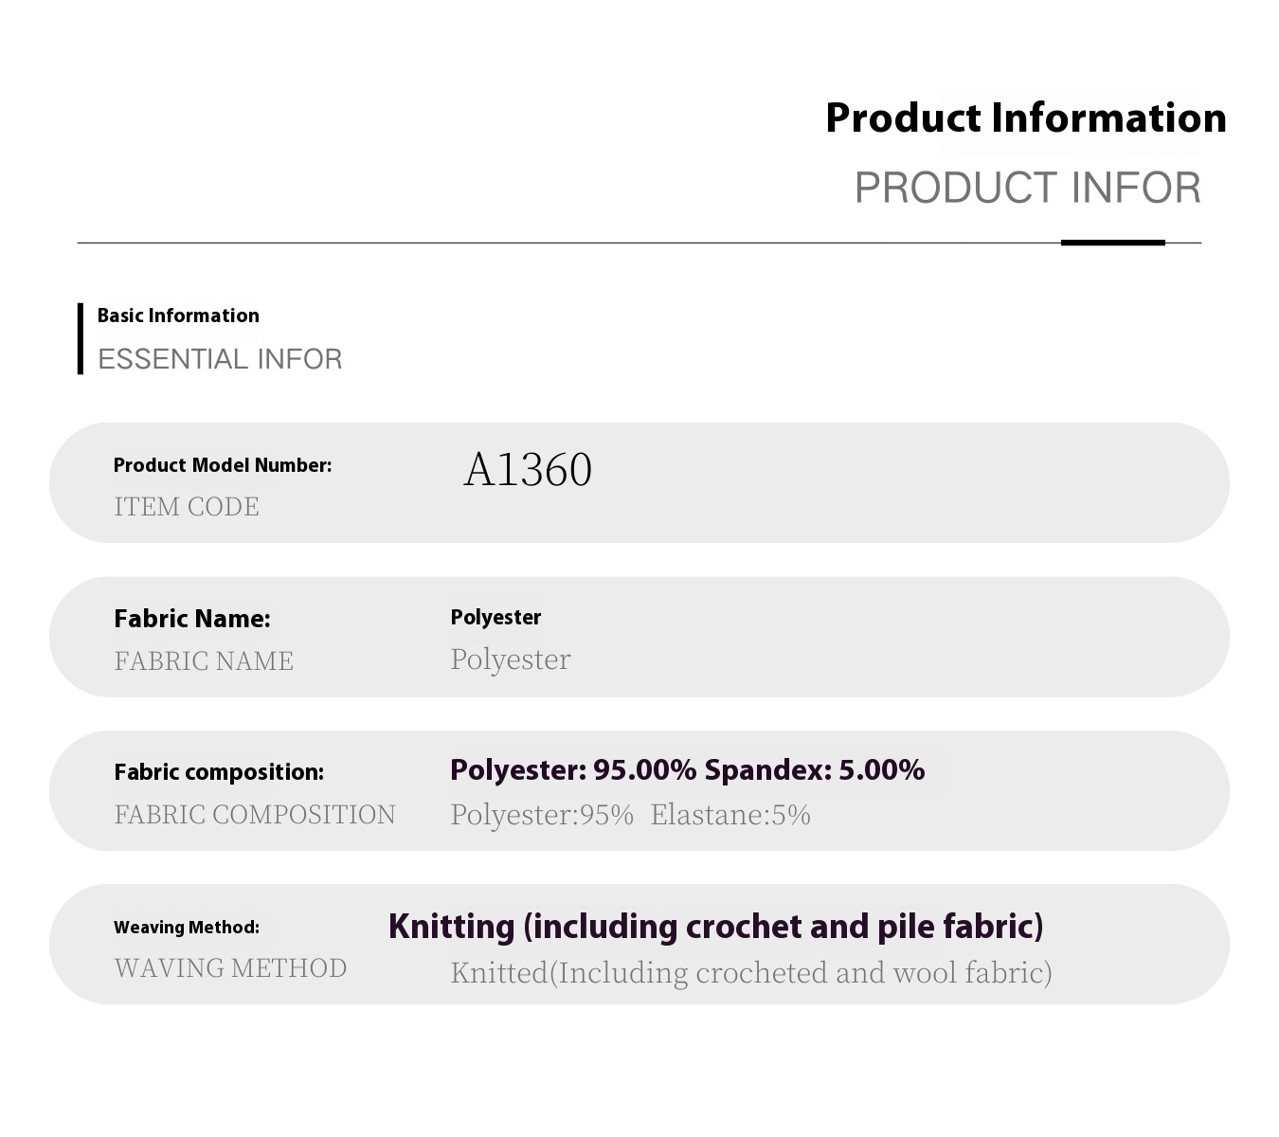Select the model number value A1360
Image resolution: width=1279 pixels, height=1137 pixels.
pos(528,469)
